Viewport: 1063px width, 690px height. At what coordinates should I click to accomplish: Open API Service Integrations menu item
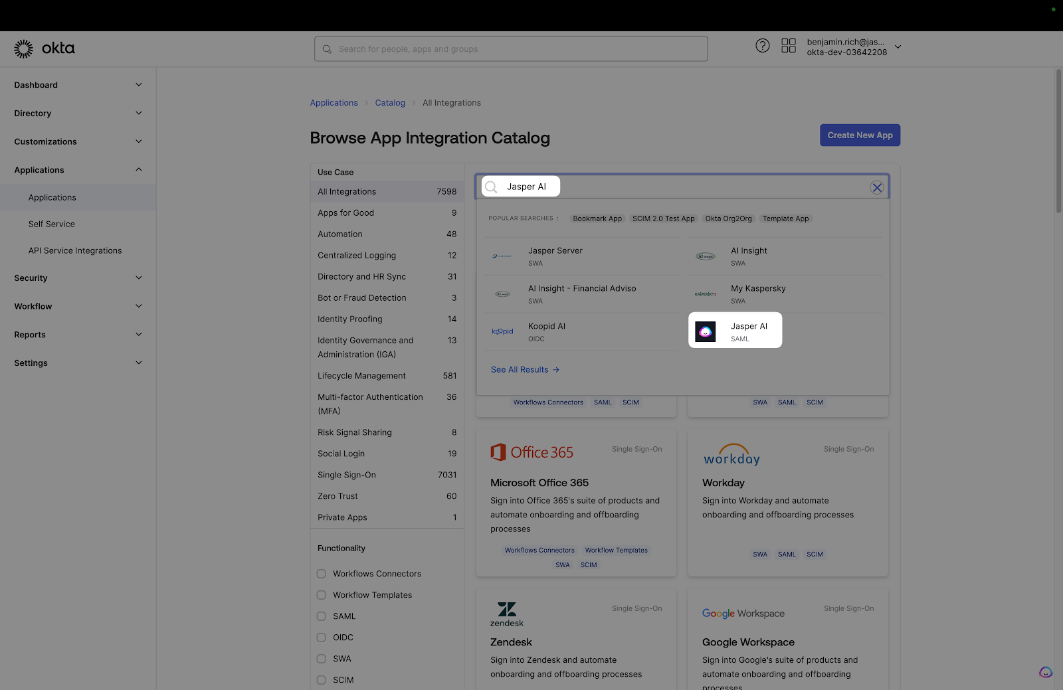[75, 251]
